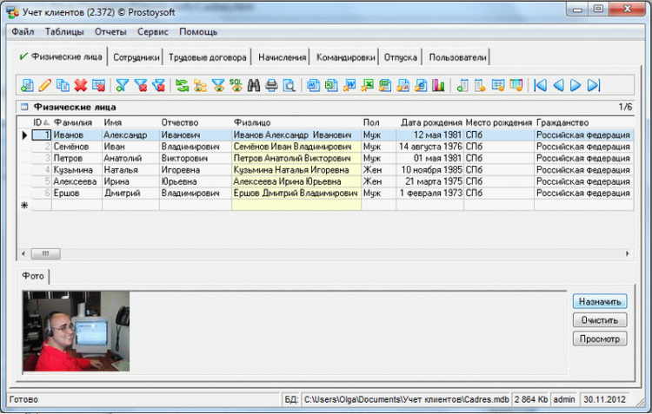Click the colorful bar chart icon
652x414 pixels.
438,85
